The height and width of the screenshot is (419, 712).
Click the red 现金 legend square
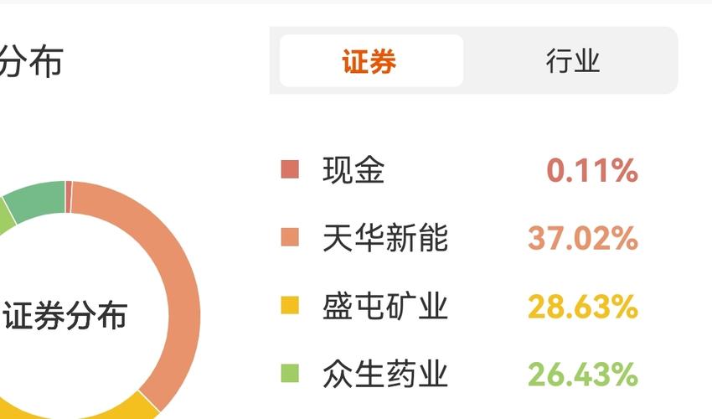[x=290, y=170]
